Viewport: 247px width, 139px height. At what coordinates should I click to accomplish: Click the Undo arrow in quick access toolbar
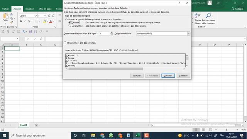point(24,31)
